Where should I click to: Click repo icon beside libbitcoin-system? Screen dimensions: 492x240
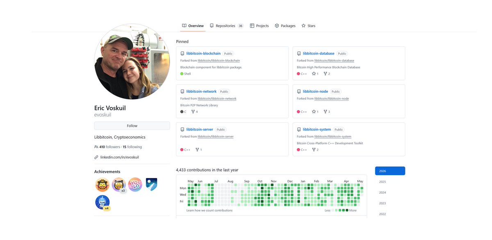pyautogui.click(x=299, y=130)
